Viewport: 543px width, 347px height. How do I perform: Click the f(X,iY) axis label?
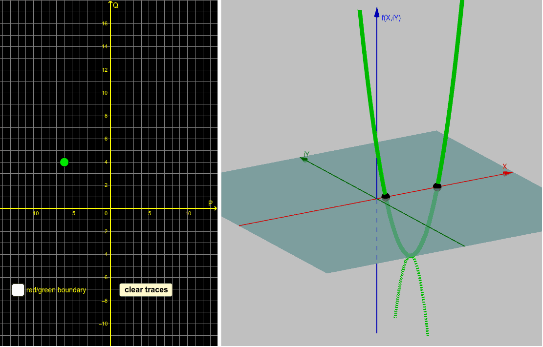pyautogui.click(x=391, y=18)
